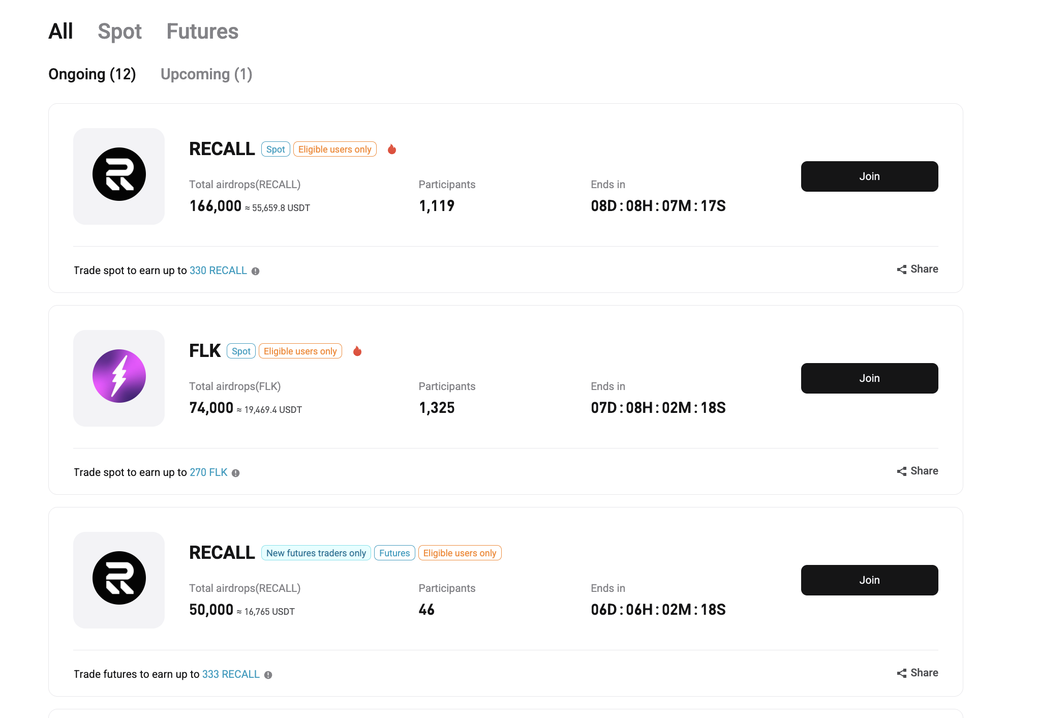Open info icon after 333 RECALL
This screenshot has height=718, width=1037.
(x=268, y=675)
